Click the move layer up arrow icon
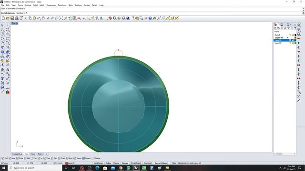Viewport: 305px width, 171px height. click(x=285, y=28)
